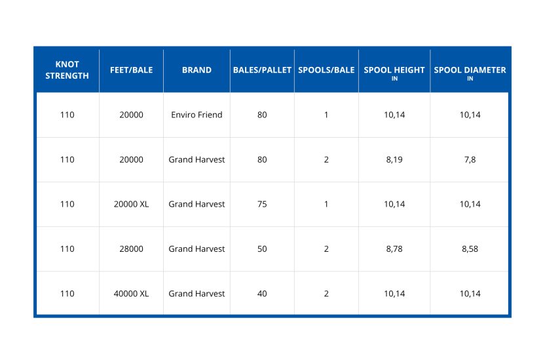Select spool height 10,14 in 20000 XL row
Screen dimensions: 545x364
[394, 204]
